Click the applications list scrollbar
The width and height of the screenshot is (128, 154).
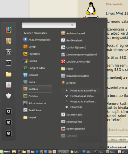(105, 63)
